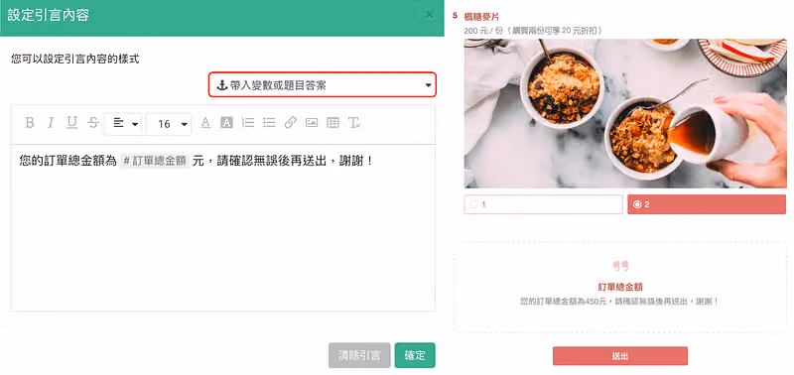This screenshot has height=375, width=794.
Task: Insert an unordered bullet list
Action: 269,123
